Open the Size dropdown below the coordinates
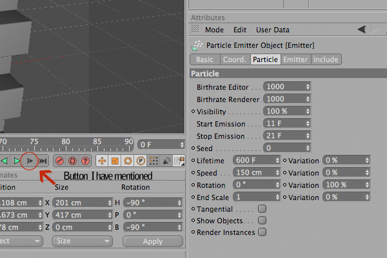The width and height of the screenshot is (387, 258). tap(83, 241)
